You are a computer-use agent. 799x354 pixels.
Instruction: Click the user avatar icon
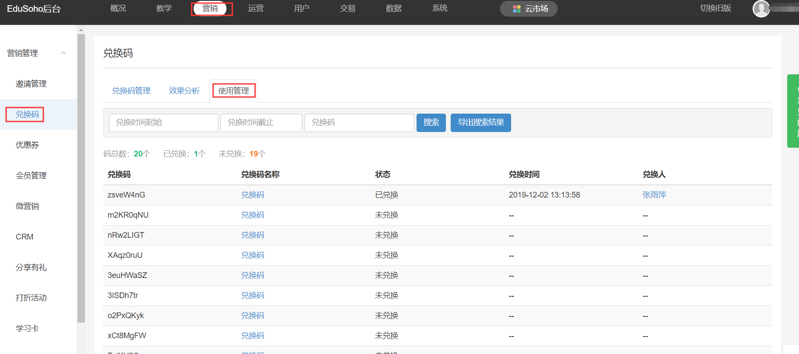click(761, 9)
